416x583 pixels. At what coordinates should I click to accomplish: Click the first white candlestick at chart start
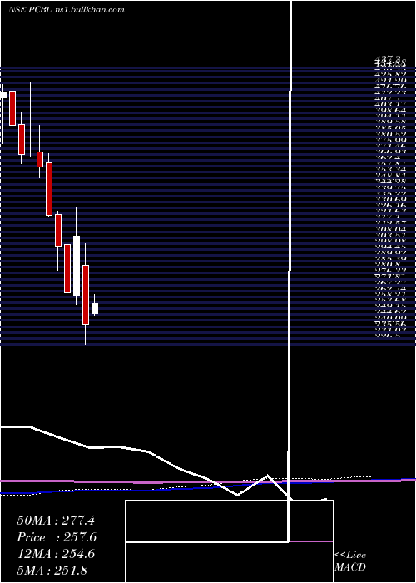coord(3,95)
